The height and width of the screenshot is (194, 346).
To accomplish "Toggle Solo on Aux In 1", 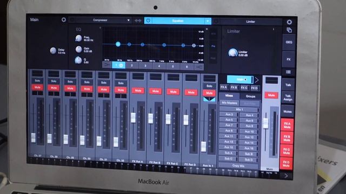I will tap(209, 86).
